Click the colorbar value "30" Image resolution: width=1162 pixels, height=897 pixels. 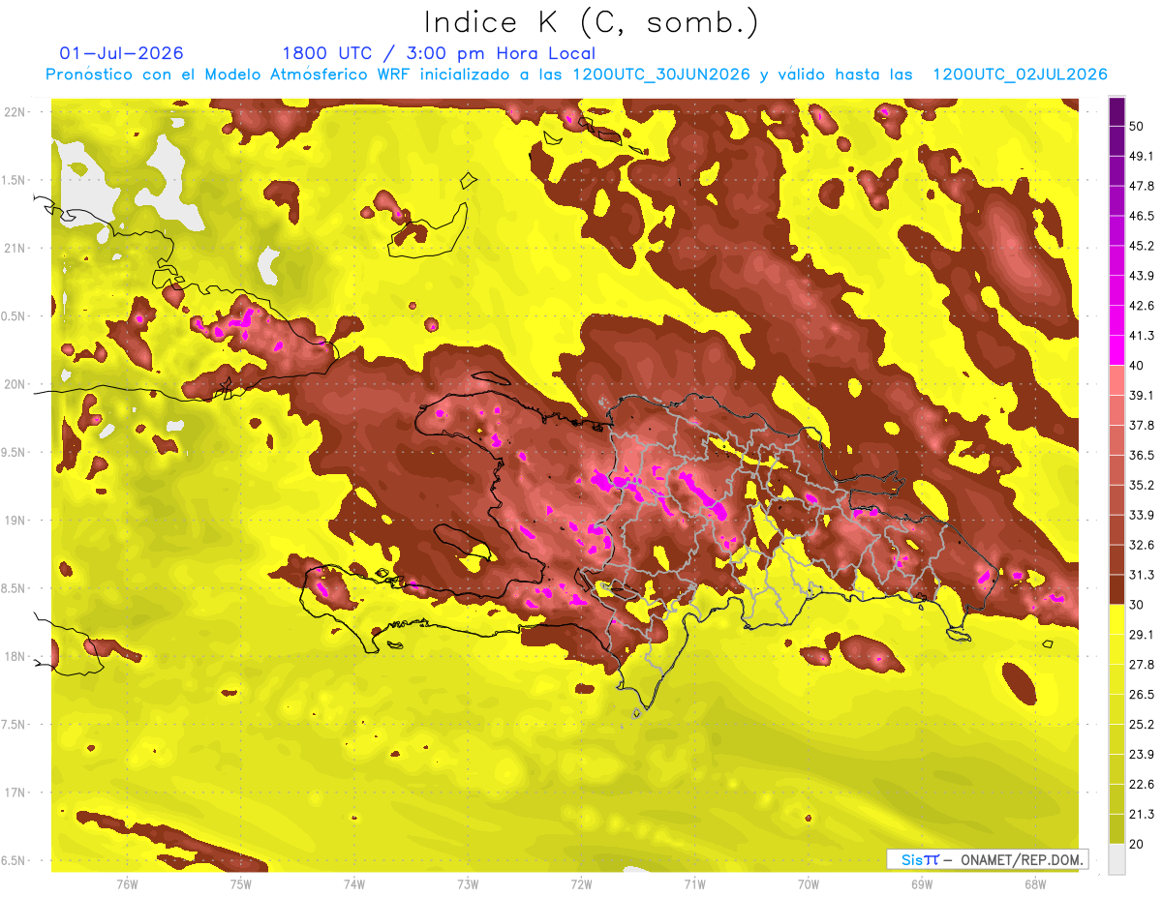[x=1137, y=605]
